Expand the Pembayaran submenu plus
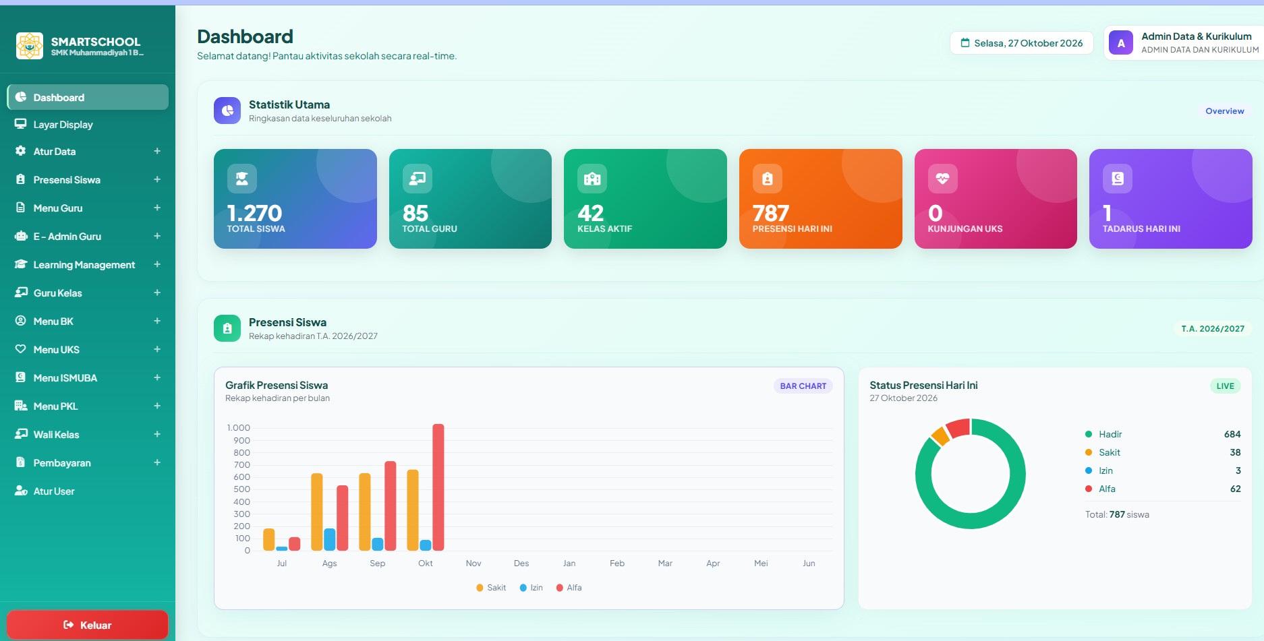This screenshot has height=641, width=1264. point(157,462)
